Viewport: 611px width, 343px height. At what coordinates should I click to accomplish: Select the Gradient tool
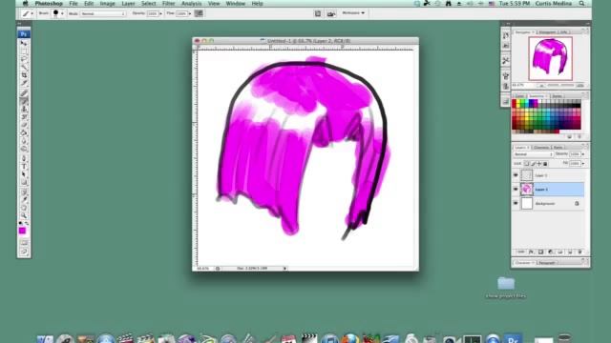[24, 132]
